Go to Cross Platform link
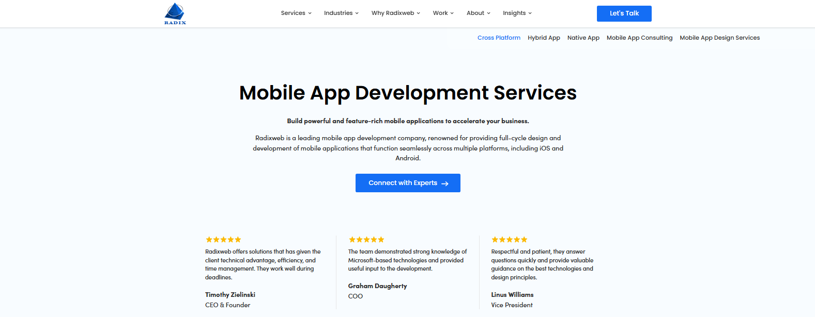 (x=499, y=38)
